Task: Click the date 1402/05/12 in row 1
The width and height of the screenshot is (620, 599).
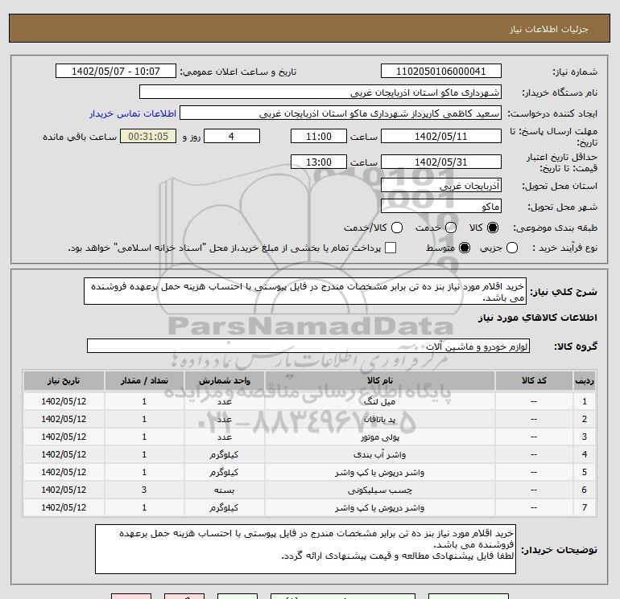Action: click(x=64, y=401)
